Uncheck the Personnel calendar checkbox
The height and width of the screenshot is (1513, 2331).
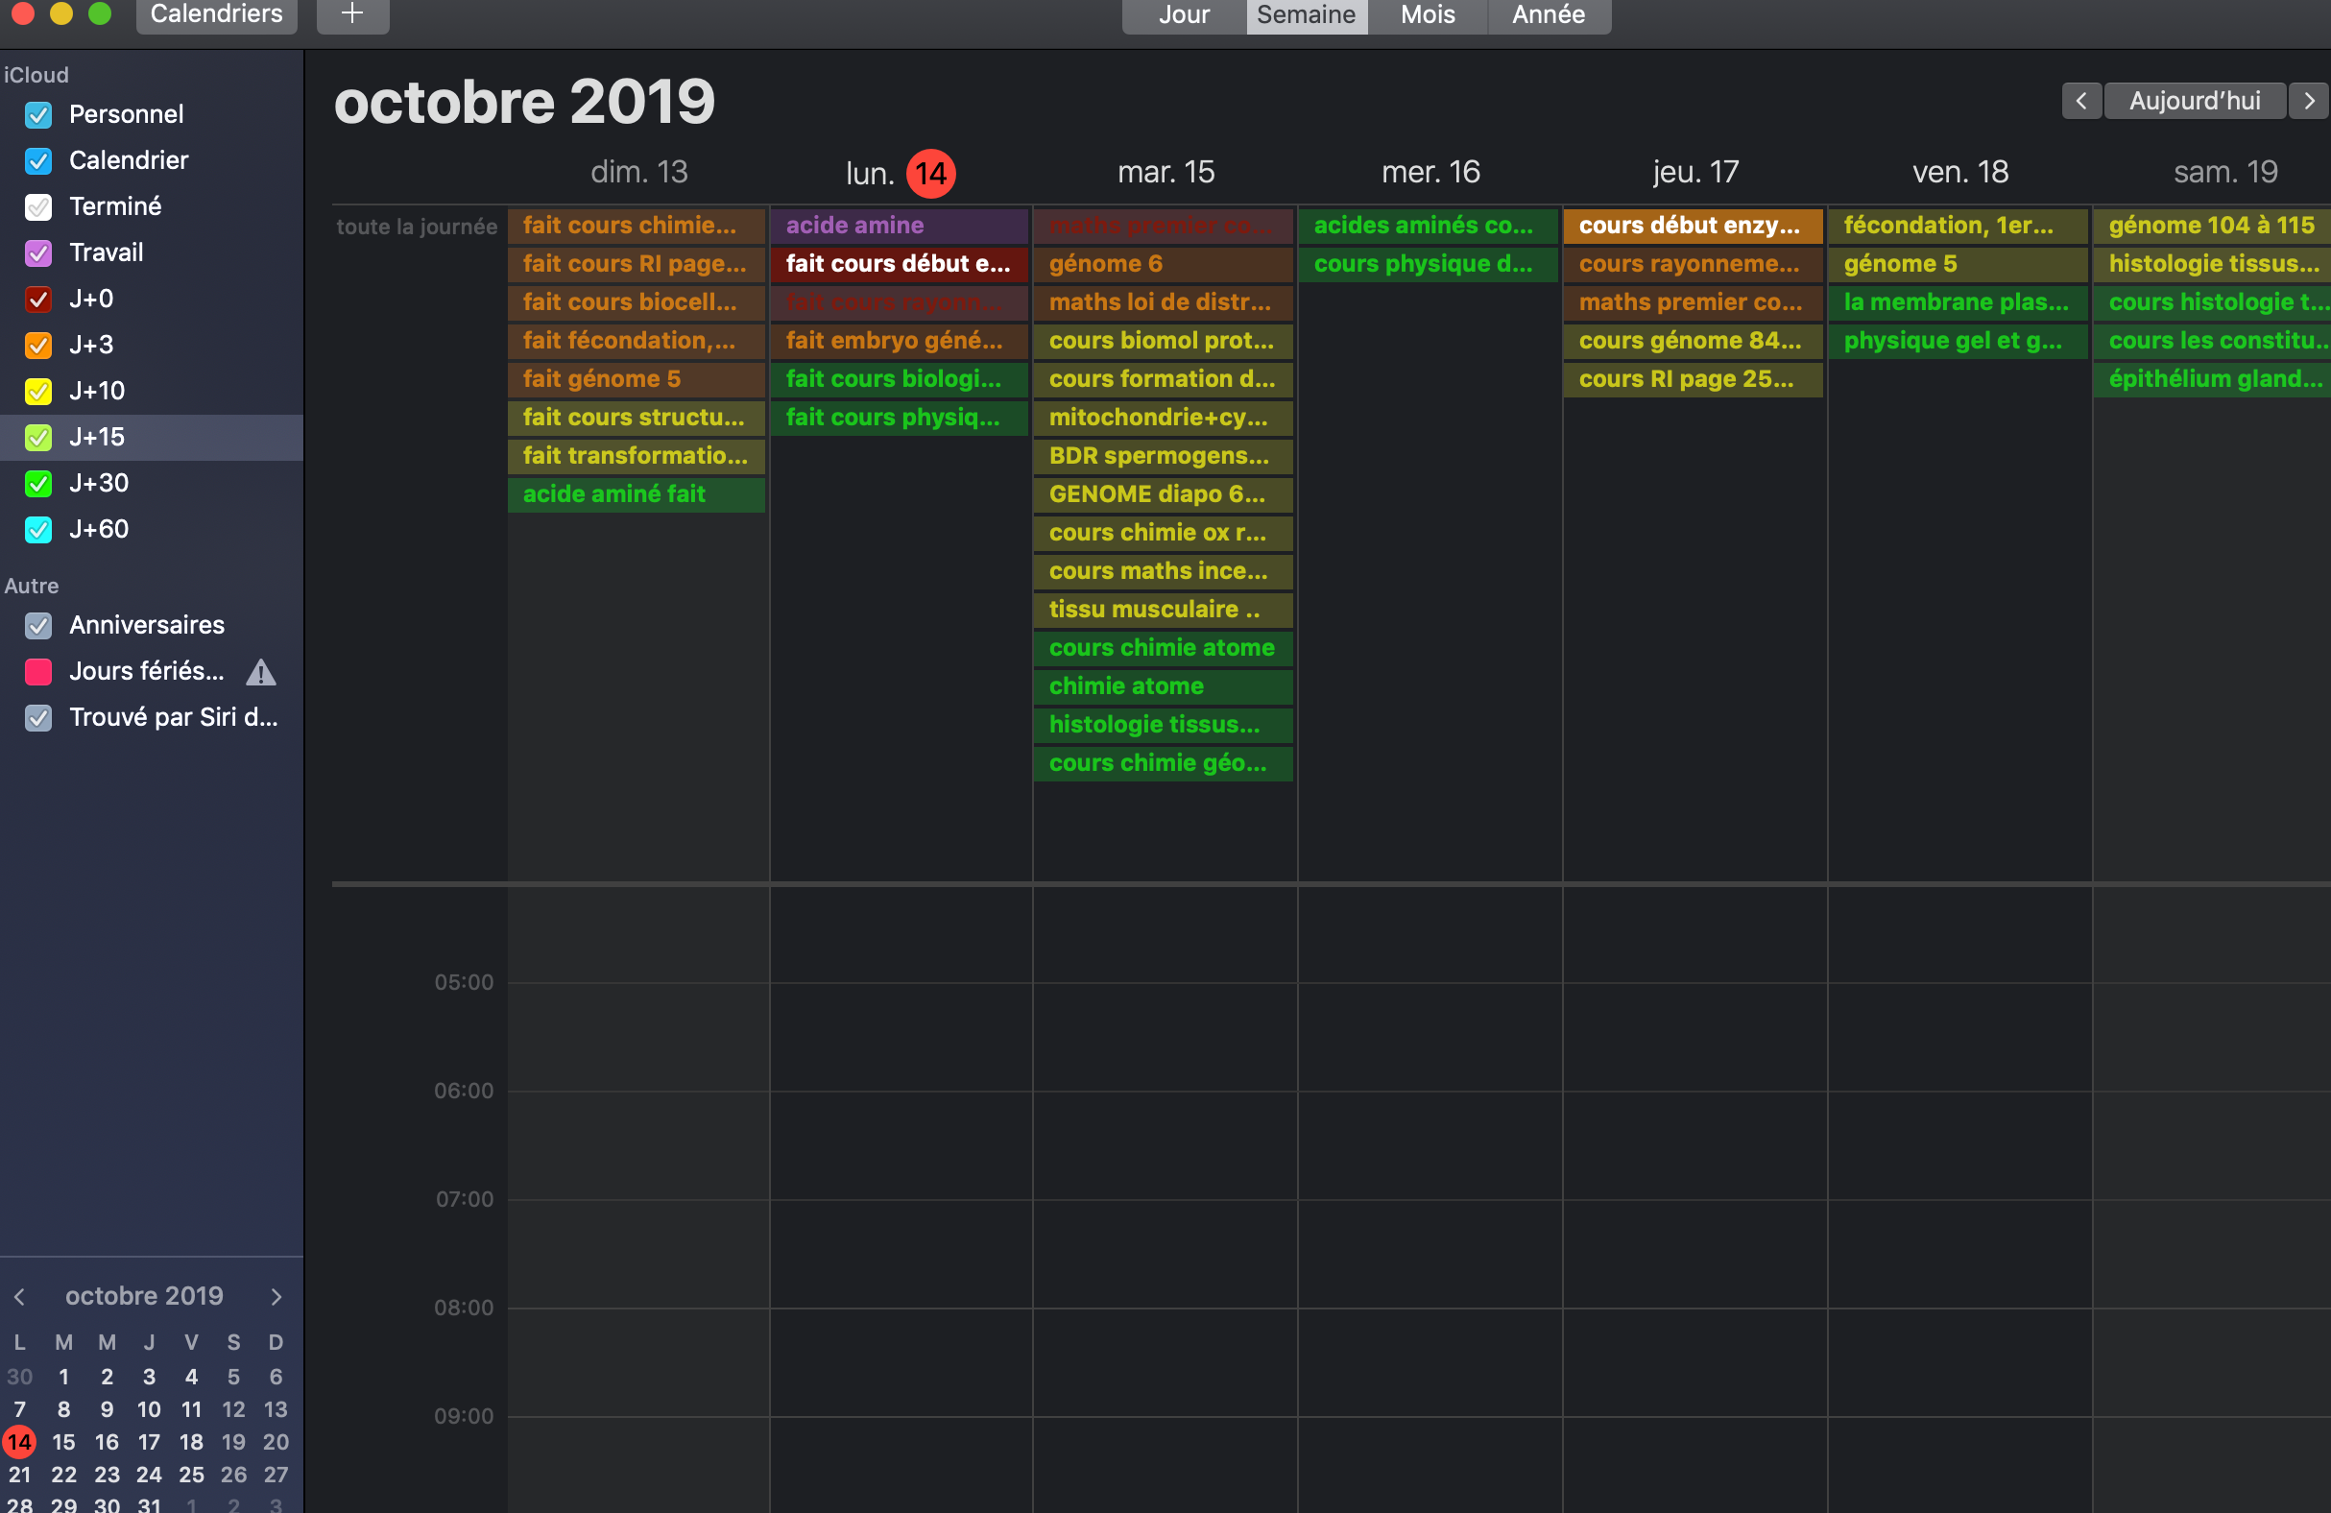tap(38, 114)
